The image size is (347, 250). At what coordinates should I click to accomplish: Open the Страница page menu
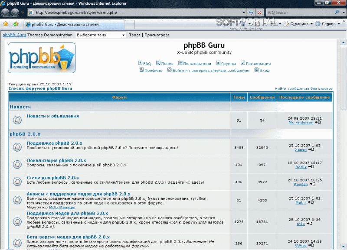coord(298,24)
